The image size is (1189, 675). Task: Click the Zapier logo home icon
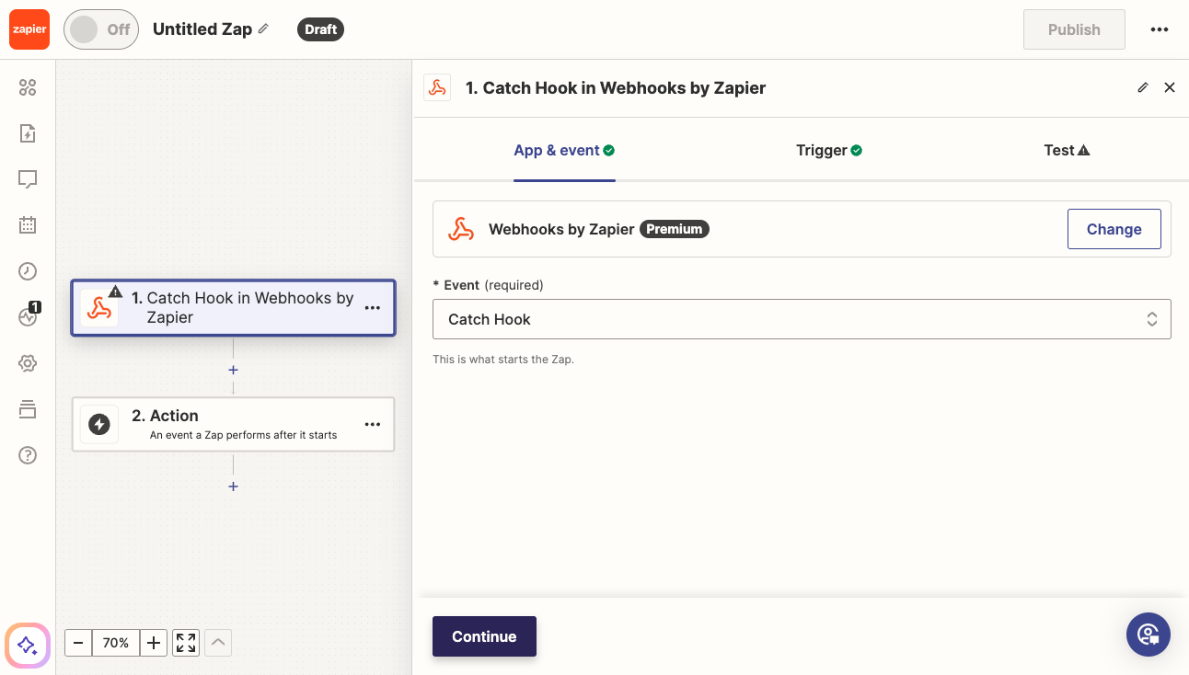click(x=29, y=29)
